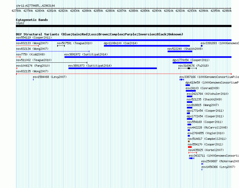Select nsv554169 (Cooper2011) label
Screen dimensions: 239x188
click(205, 122)
